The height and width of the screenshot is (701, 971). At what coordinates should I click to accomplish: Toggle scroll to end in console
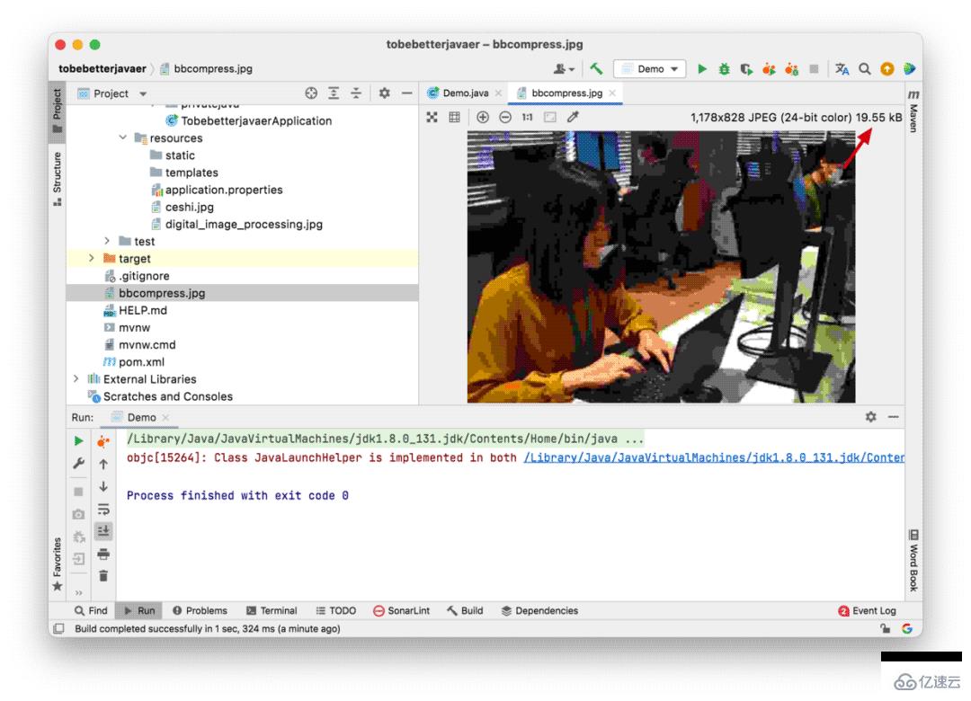(102, 531)
